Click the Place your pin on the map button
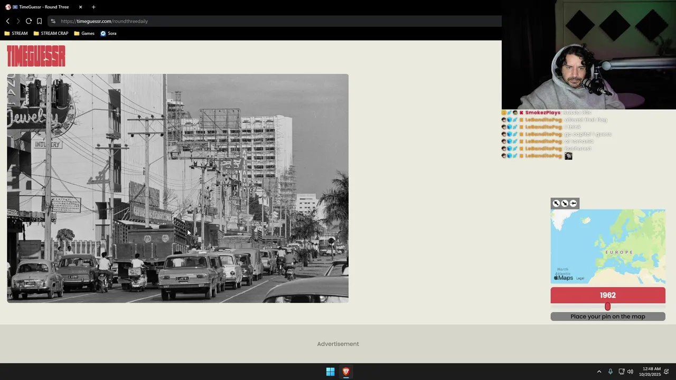Image resolution: width=676 pixels, height=380 pixels. pyautogui.click(x=608, y=317)
